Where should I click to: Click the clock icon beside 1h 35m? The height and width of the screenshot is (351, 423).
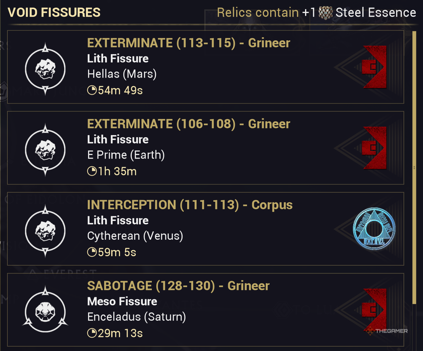(92, 171)
